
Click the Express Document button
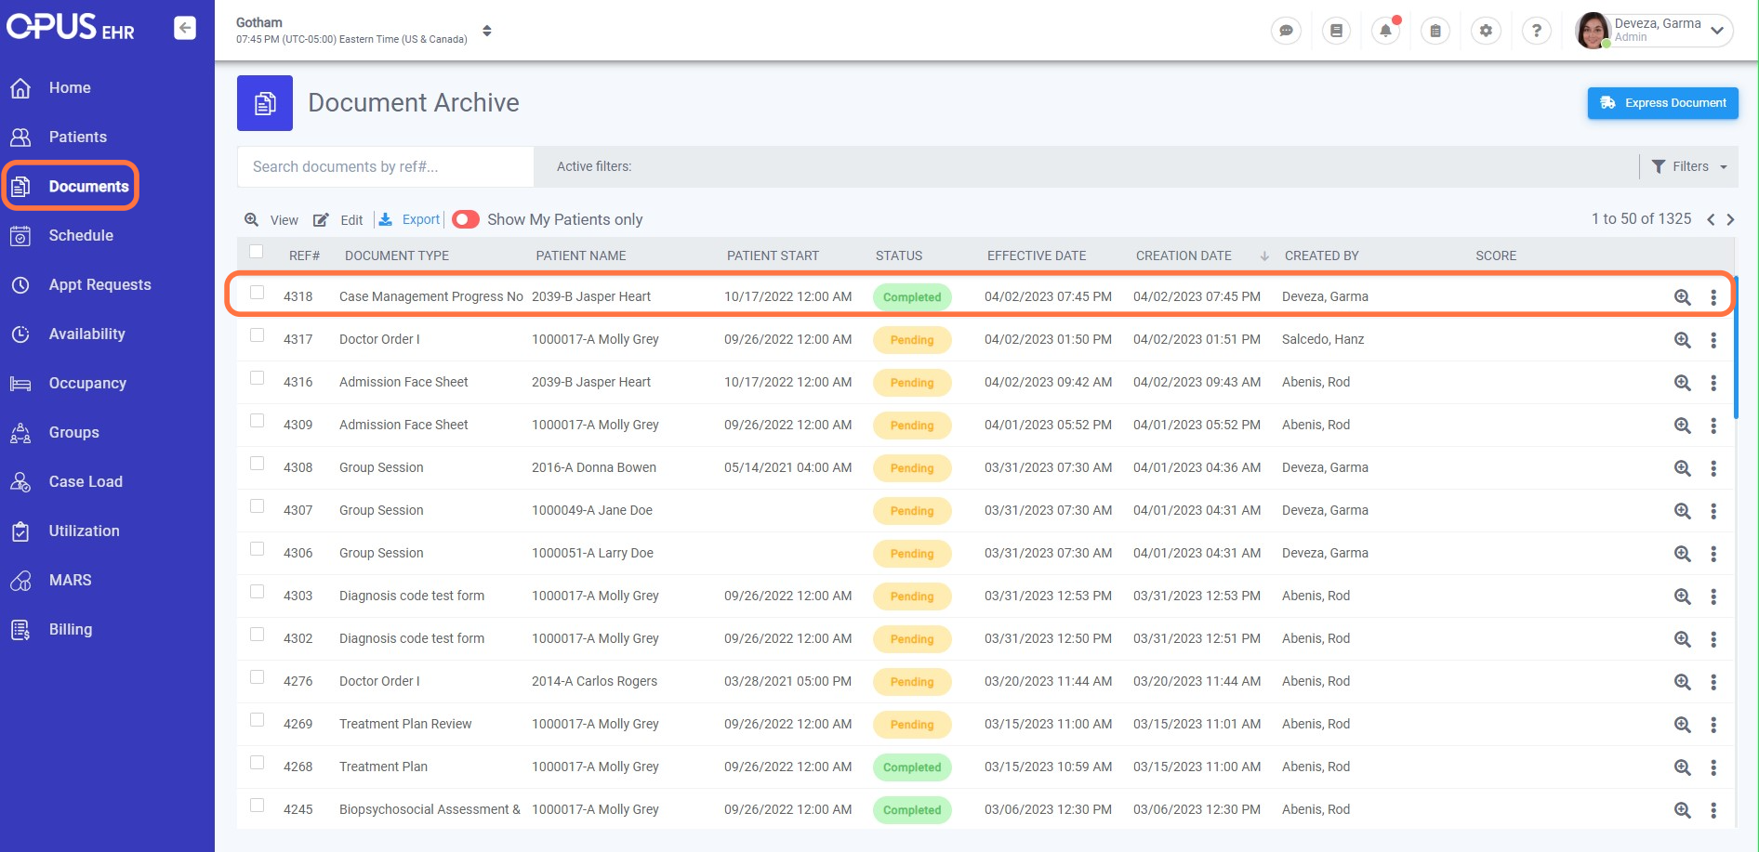[1662, 103]
